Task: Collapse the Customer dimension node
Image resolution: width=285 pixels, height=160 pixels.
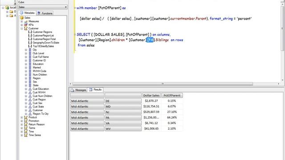Action: [22, 28]
